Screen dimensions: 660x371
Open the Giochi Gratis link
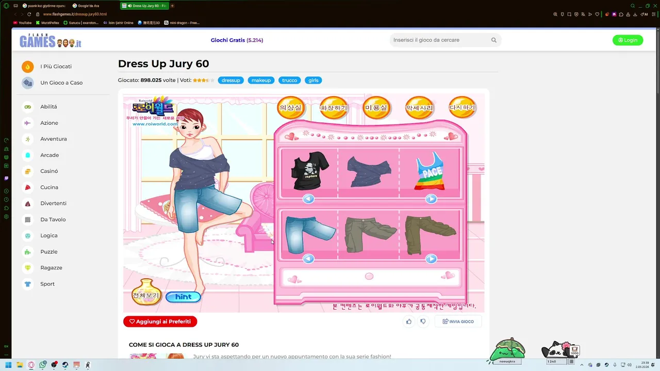coord(237,40)
